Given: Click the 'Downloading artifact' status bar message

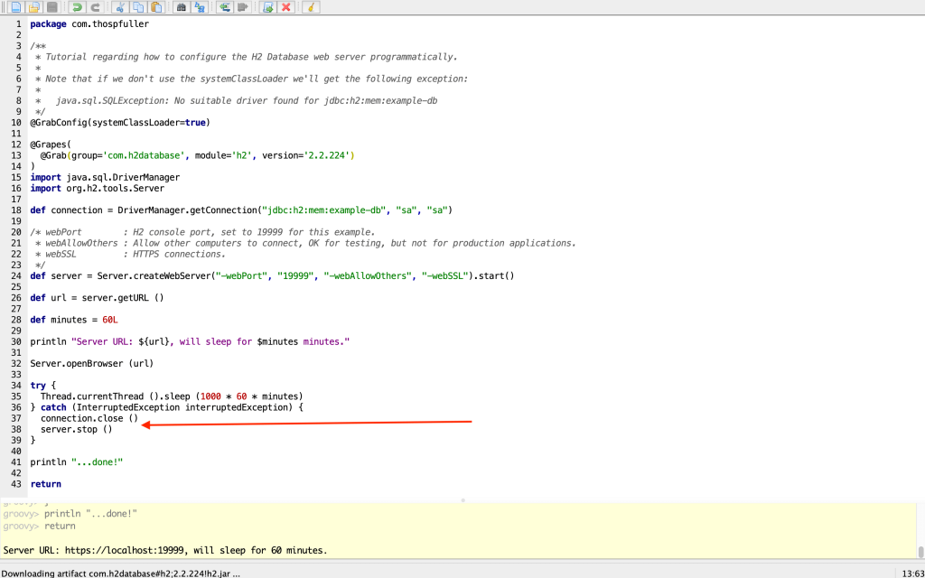Looking at the screenshot, I should coord(121,573).
